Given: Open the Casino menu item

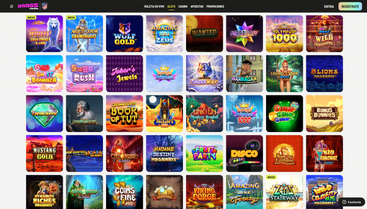Looking at the screenshot, I should (x=183, y=6).
